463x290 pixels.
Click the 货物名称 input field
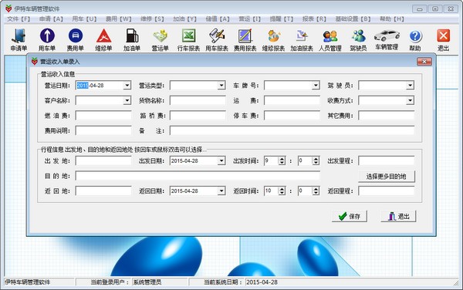click(x=198, y=100)
